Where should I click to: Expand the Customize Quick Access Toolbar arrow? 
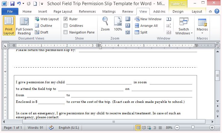[x=41, y=4]
